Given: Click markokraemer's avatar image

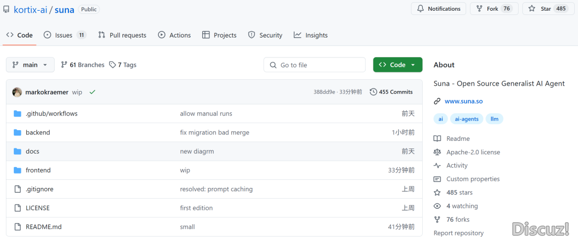Looking at the screenshot, I should coord(17,92).
